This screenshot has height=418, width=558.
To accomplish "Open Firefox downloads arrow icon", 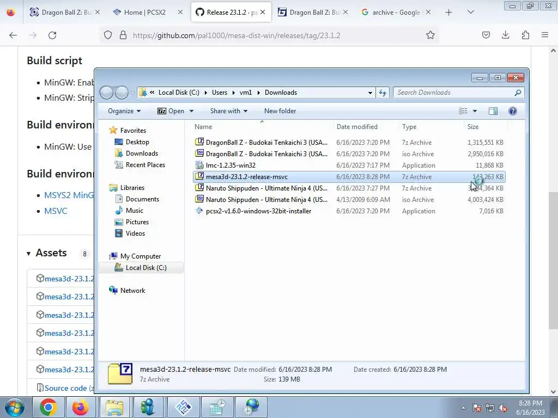I will 505,35.
